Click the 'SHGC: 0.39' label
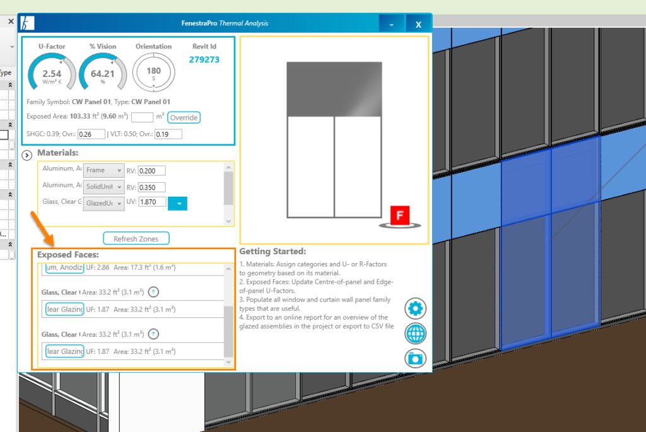Viewport: 646px width, 432px height. click(x=44, y=134)
